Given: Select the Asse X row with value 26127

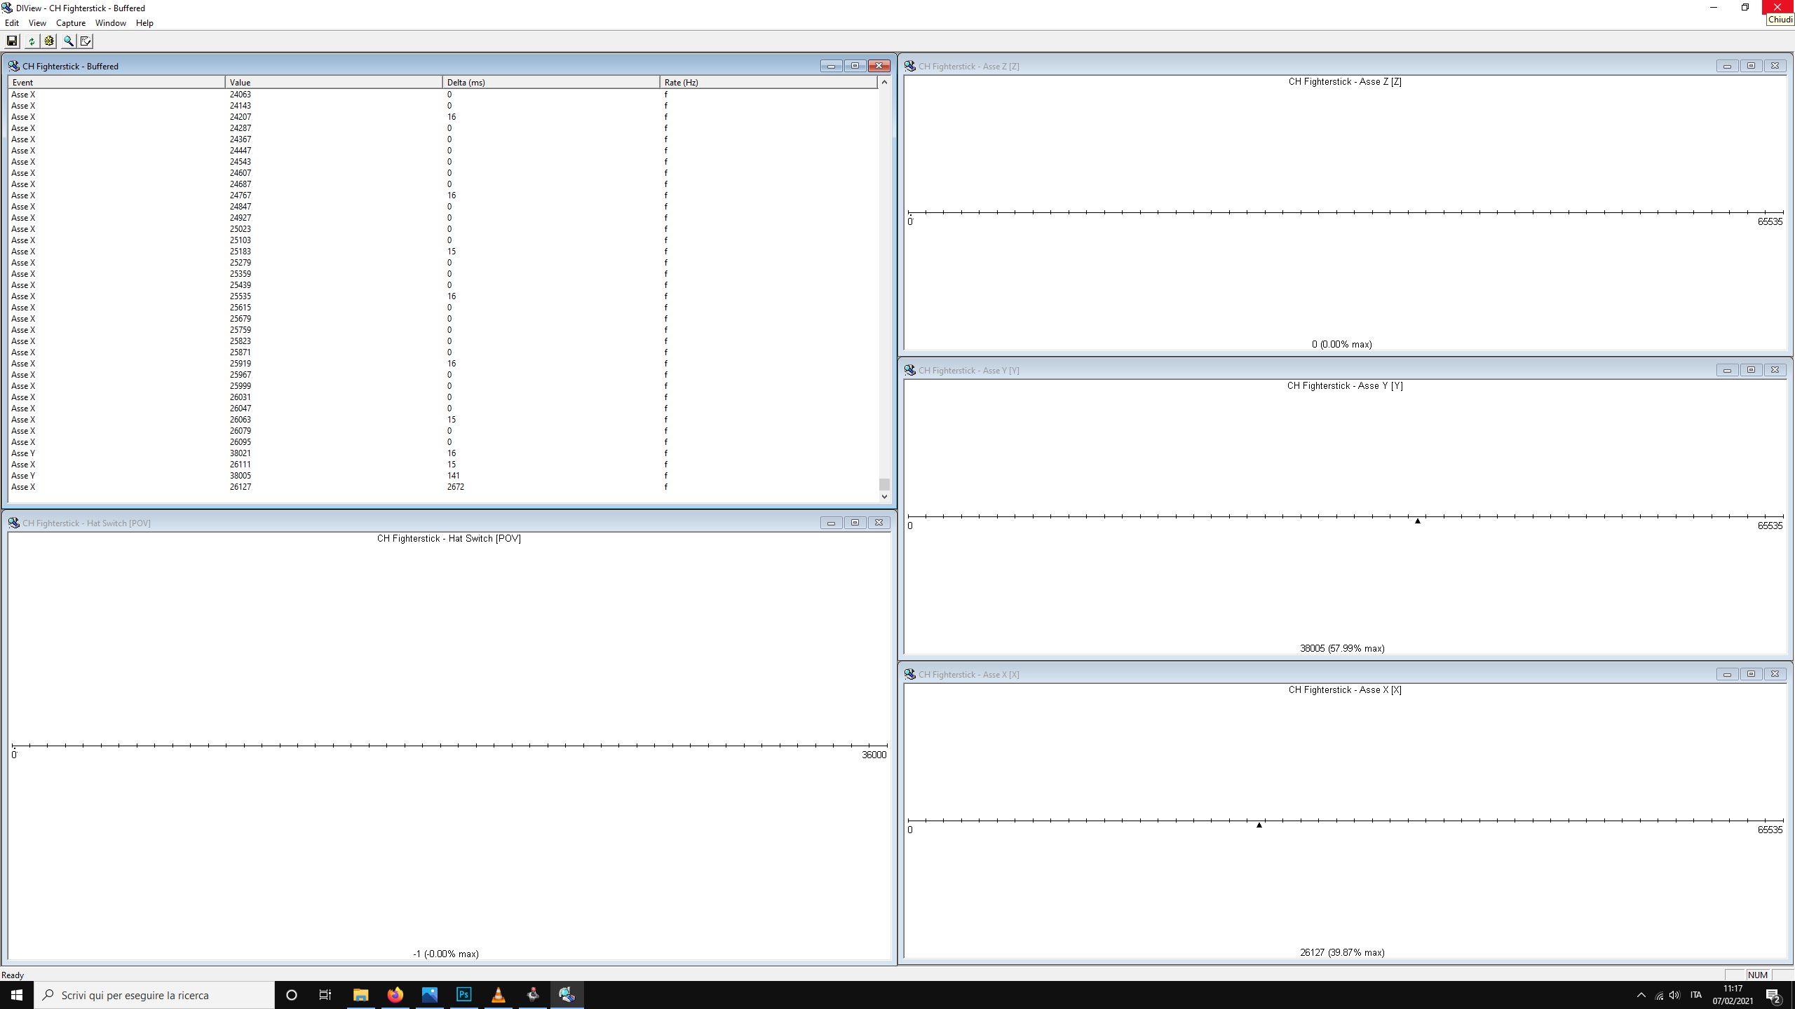Looking at the screenshot, I should coord(443,487).
